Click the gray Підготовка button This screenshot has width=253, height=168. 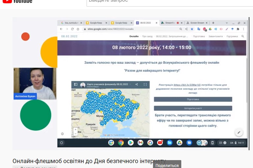point(193,99)
